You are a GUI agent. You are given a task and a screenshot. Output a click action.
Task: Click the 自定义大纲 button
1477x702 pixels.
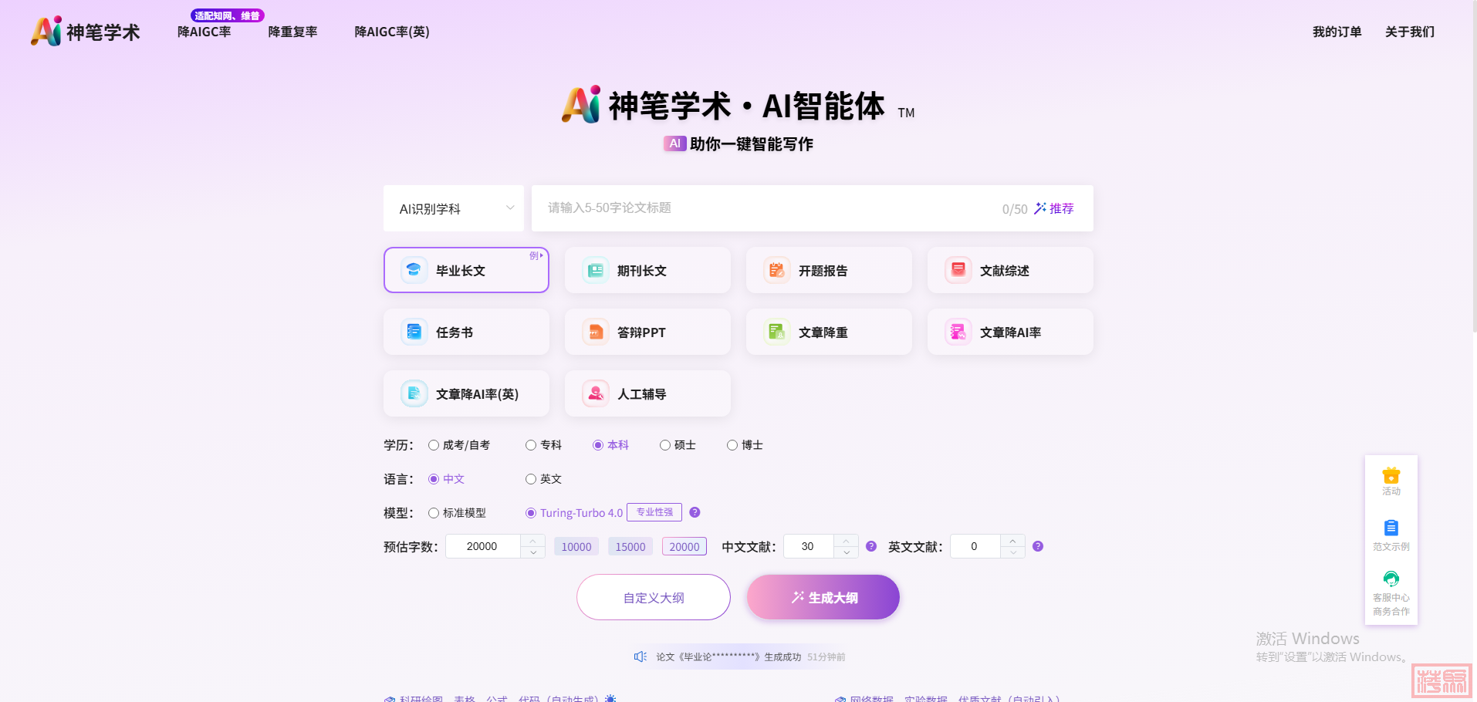[x=653, y=597]
